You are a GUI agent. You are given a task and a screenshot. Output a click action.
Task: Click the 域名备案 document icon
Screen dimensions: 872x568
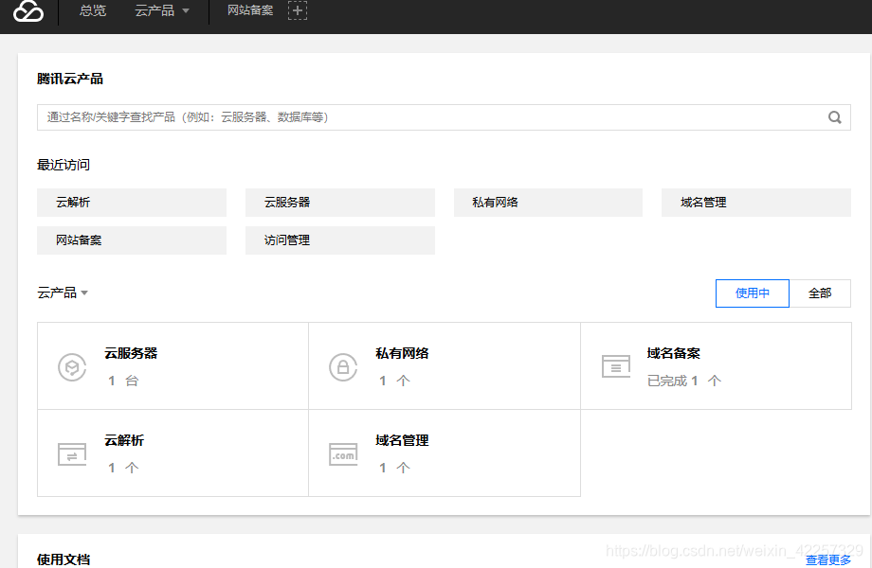click(x=616, y=366)
